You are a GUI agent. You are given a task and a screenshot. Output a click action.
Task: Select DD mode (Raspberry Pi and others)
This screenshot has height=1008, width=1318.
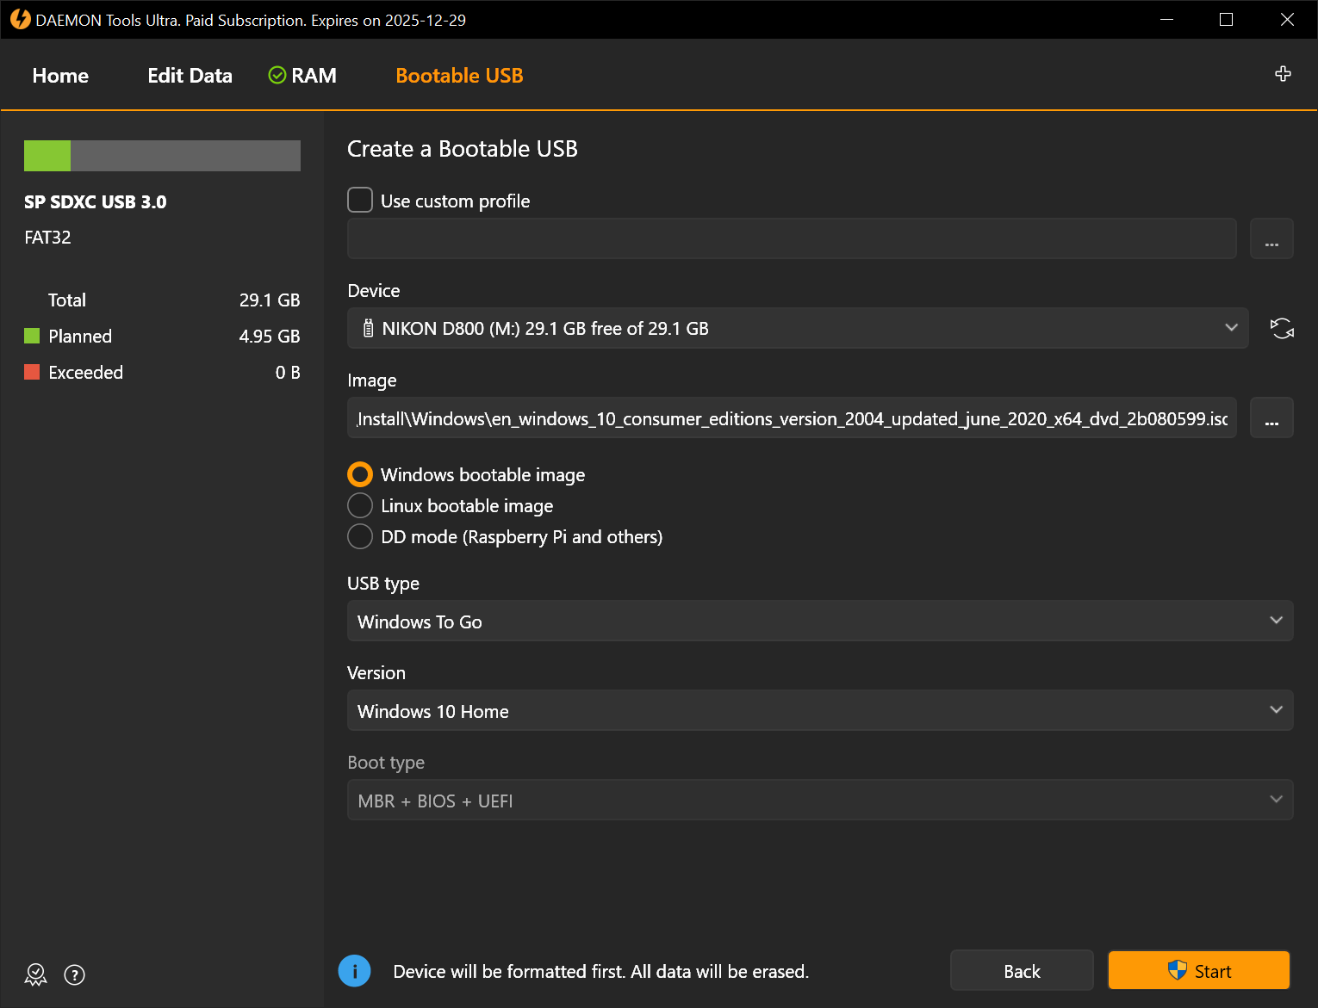(360, 536)
